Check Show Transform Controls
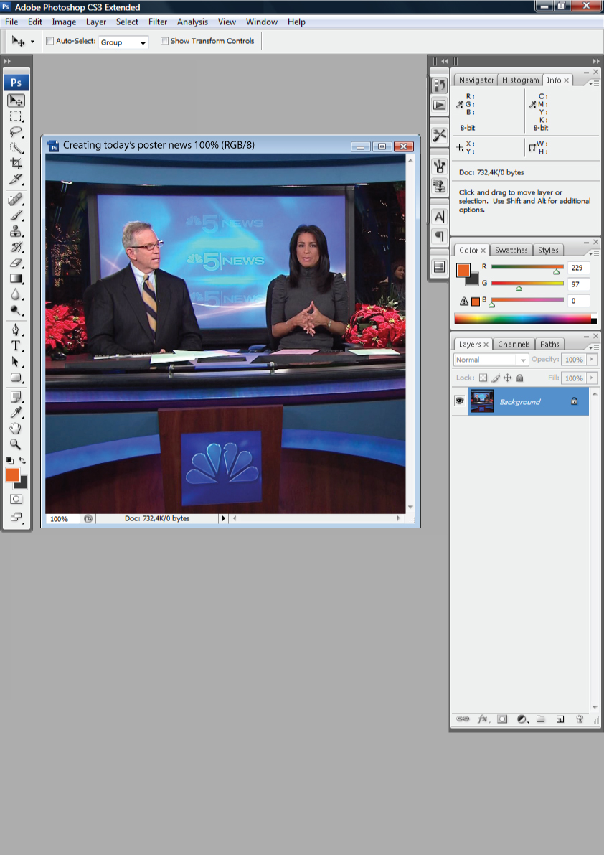 tap(164, 42)
